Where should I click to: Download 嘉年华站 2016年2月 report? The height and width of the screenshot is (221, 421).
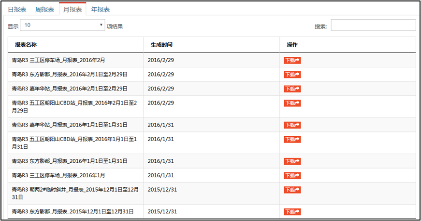coord(292,89)
